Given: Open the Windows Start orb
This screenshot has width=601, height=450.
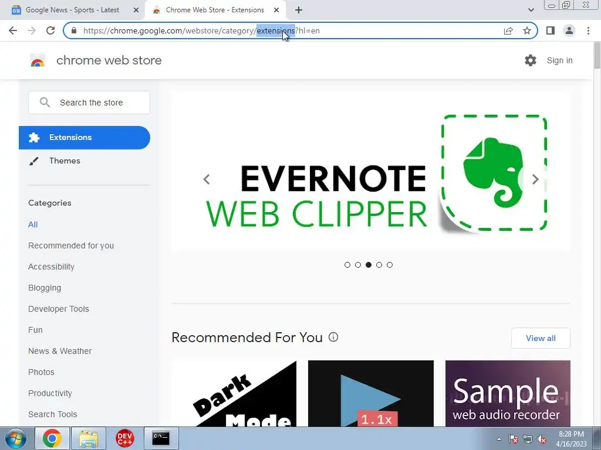Looking at the screenshot, I should (x=15, y=438).
